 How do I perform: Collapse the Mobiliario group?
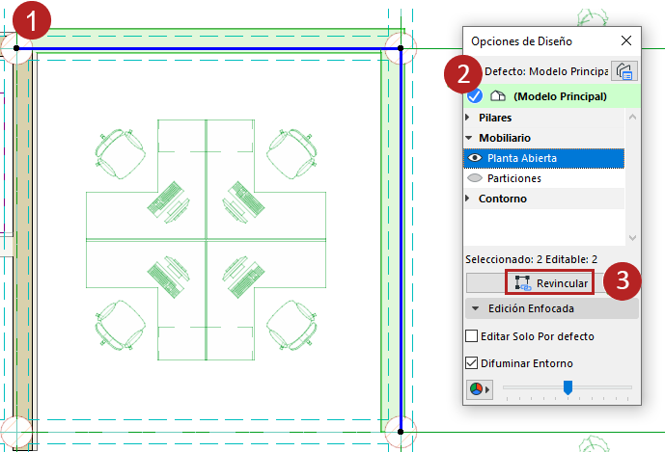469,138
